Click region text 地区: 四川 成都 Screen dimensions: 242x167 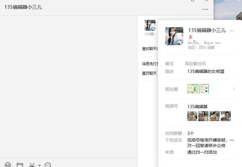(x=201, y=48)
